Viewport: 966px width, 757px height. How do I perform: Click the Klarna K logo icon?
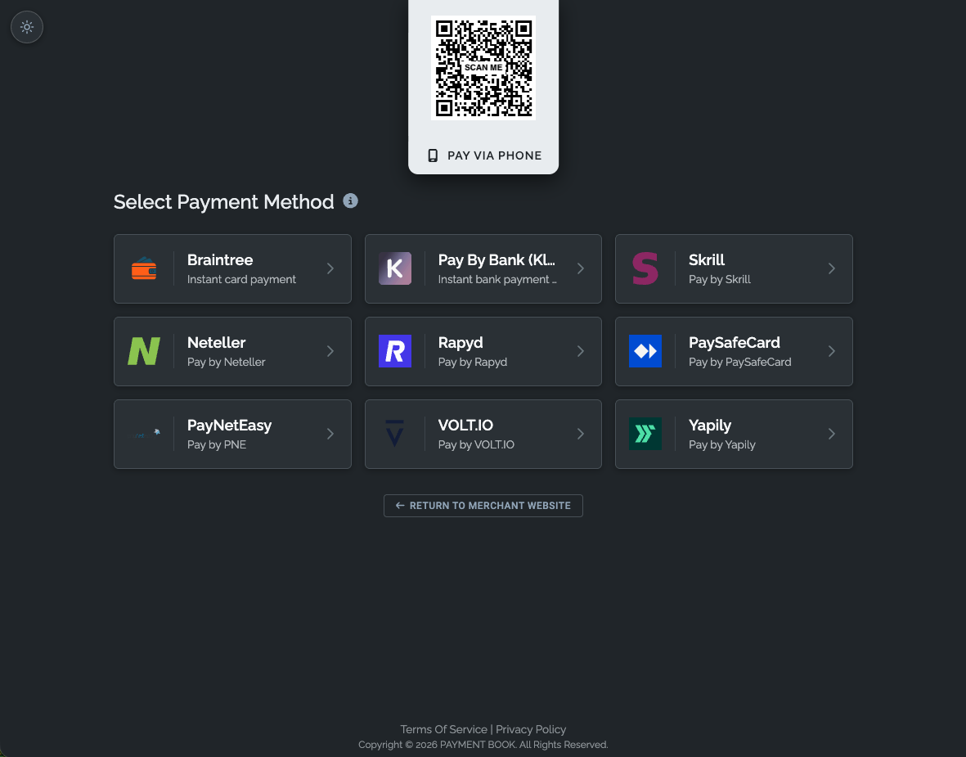point(395,268)
